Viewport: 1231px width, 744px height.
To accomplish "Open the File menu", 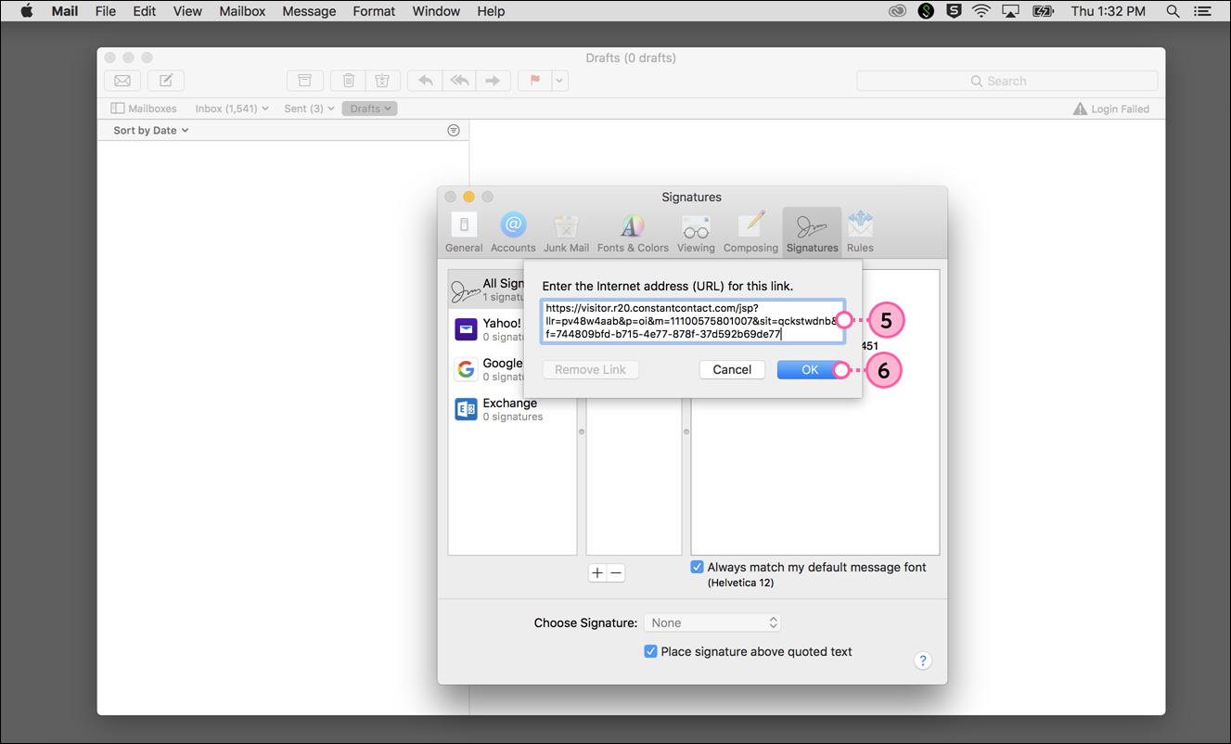I will click(106, 11).
